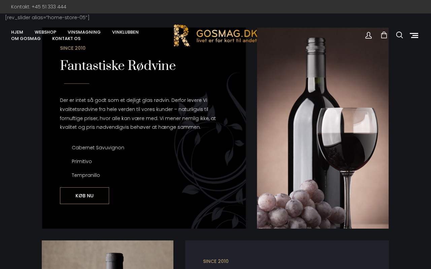Select the Tempranillo list item
This screenshot has width=431, height=269.
(86, 175)
